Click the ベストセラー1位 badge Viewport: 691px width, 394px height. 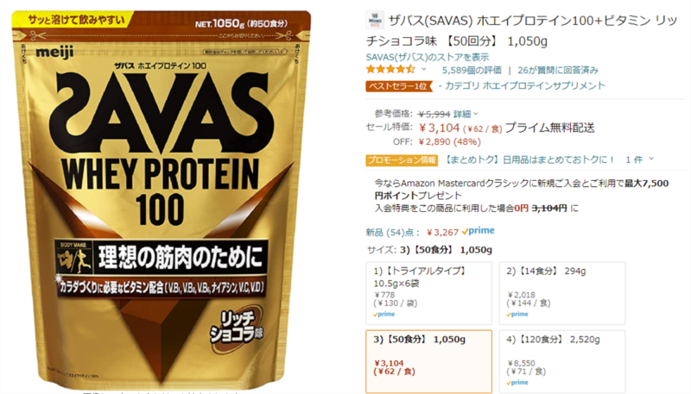pyautogui.click(x=399, y=86)
